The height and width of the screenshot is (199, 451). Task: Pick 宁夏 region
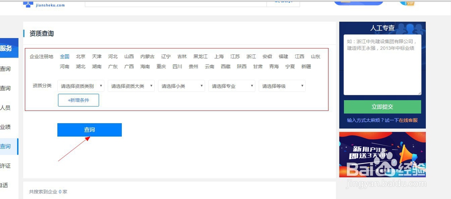(290, 66)
